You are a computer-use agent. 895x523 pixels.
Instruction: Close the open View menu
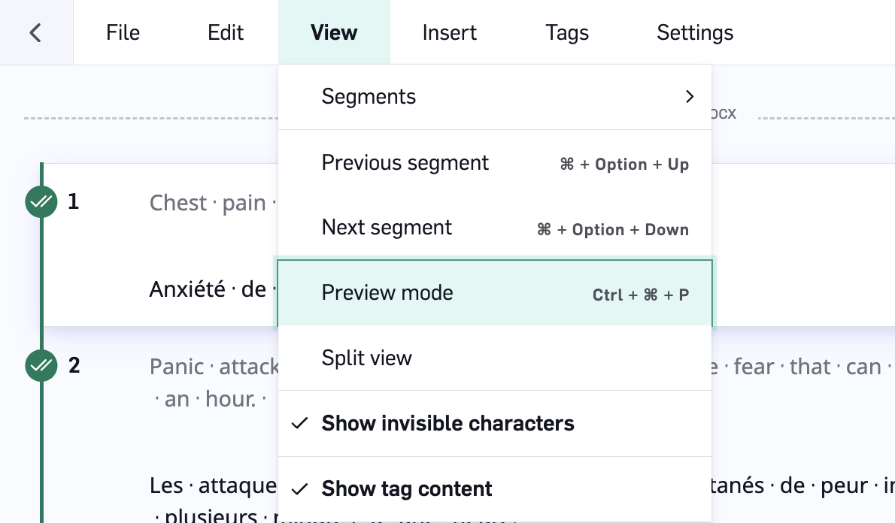334,32
